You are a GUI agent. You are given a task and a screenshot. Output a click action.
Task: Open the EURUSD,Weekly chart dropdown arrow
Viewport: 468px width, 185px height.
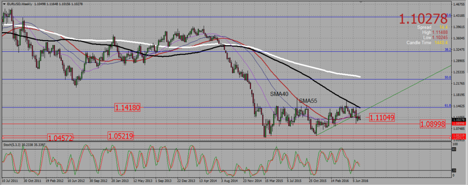tap(5, 4)
